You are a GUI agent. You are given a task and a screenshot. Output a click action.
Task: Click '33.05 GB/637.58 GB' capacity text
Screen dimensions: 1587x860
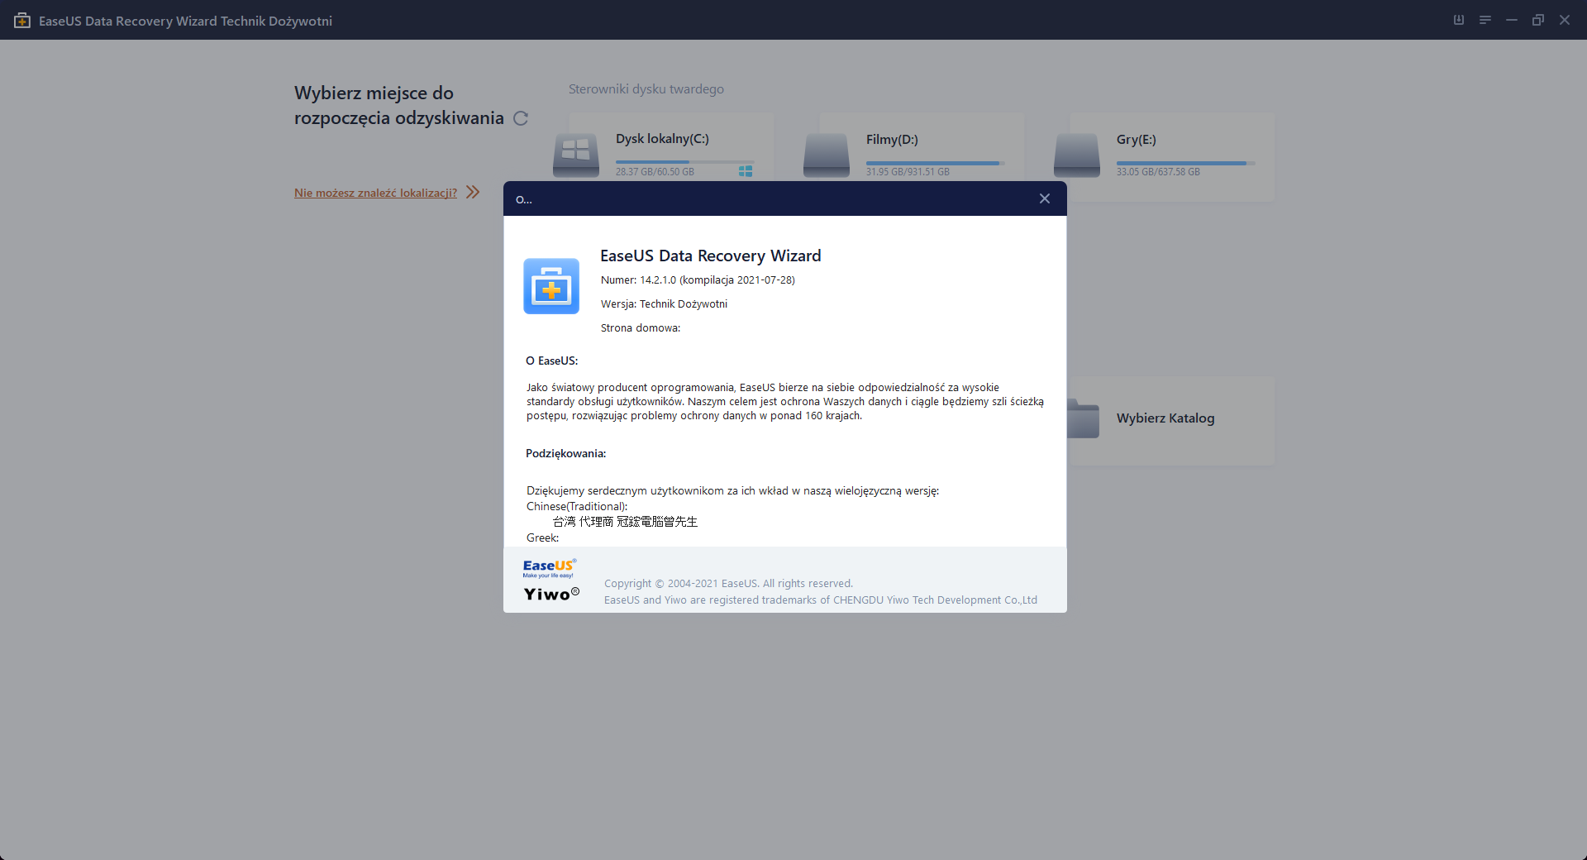click(1158, 172)
